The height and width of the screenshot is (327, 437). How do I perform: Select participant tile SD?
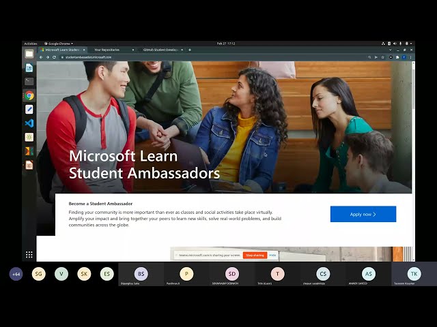coord(232,274)
